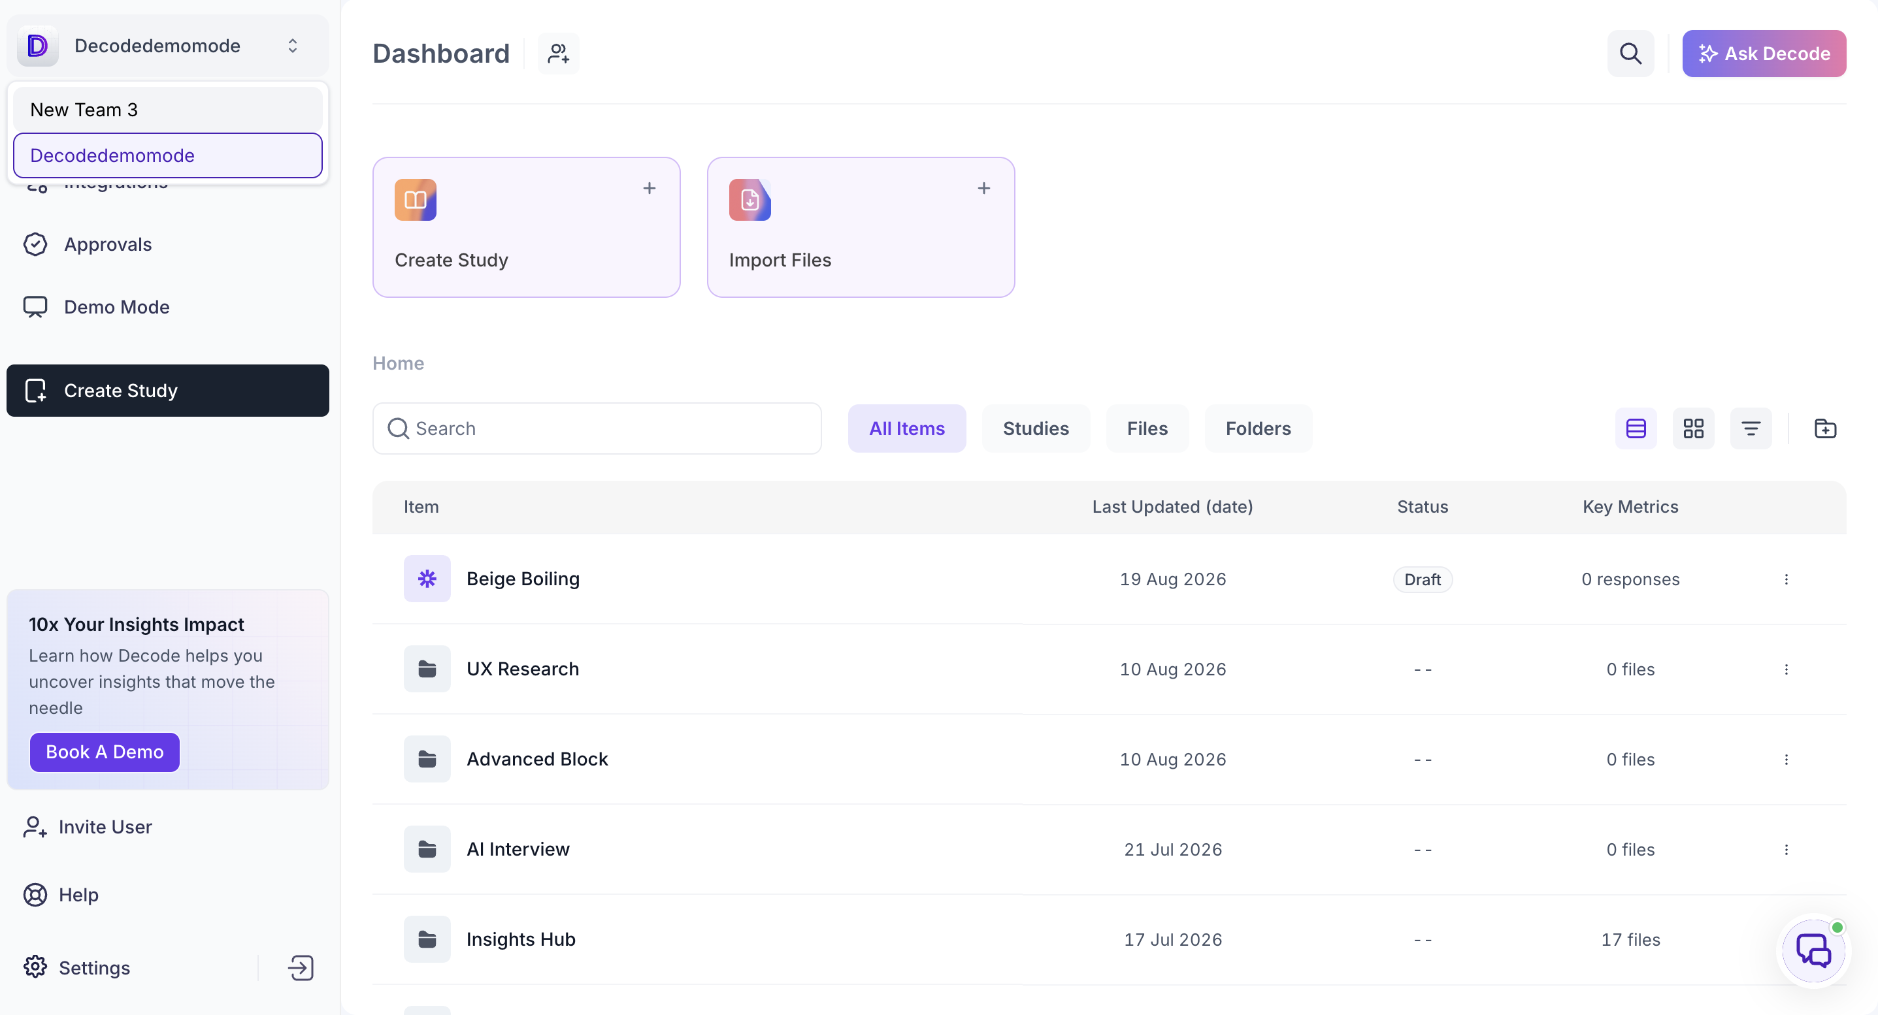This screenshot has width=1878, height=1015.
Task: Click the AI Interview folder icon
Action: [x=427, y=850]
